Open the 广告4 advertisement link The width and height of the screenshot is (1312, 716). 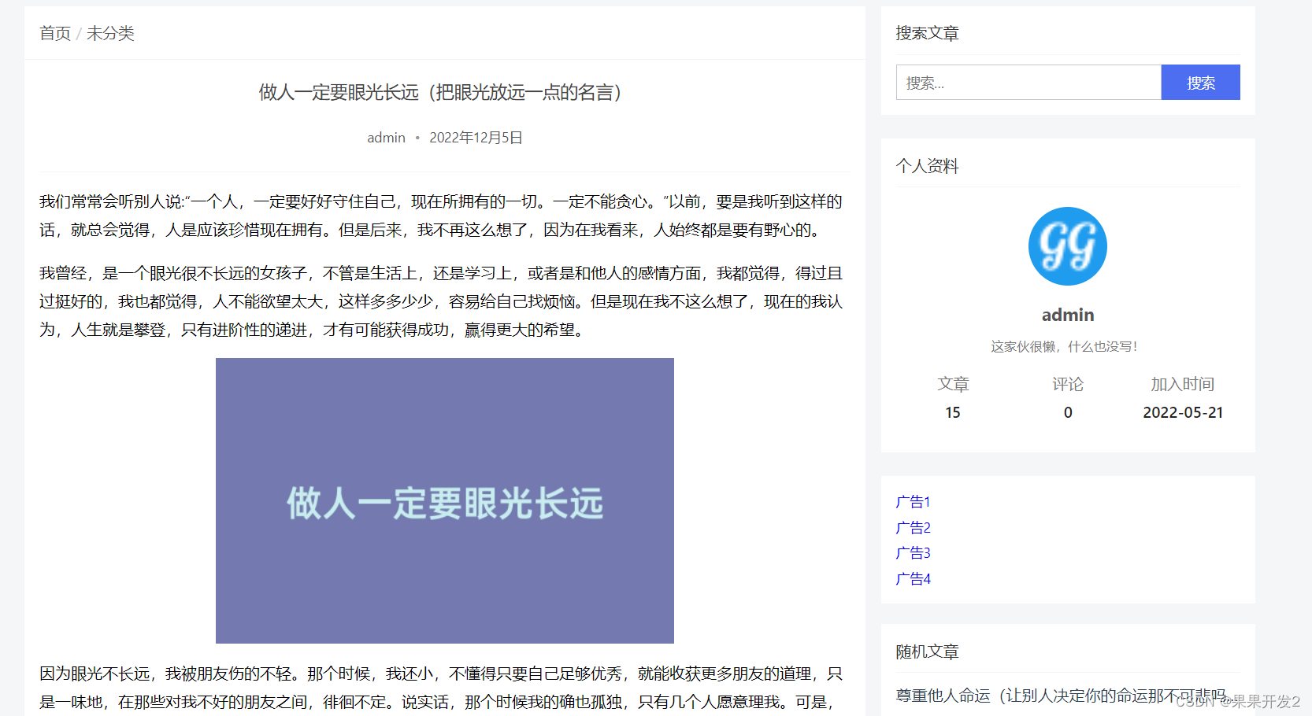coord(913,578)
